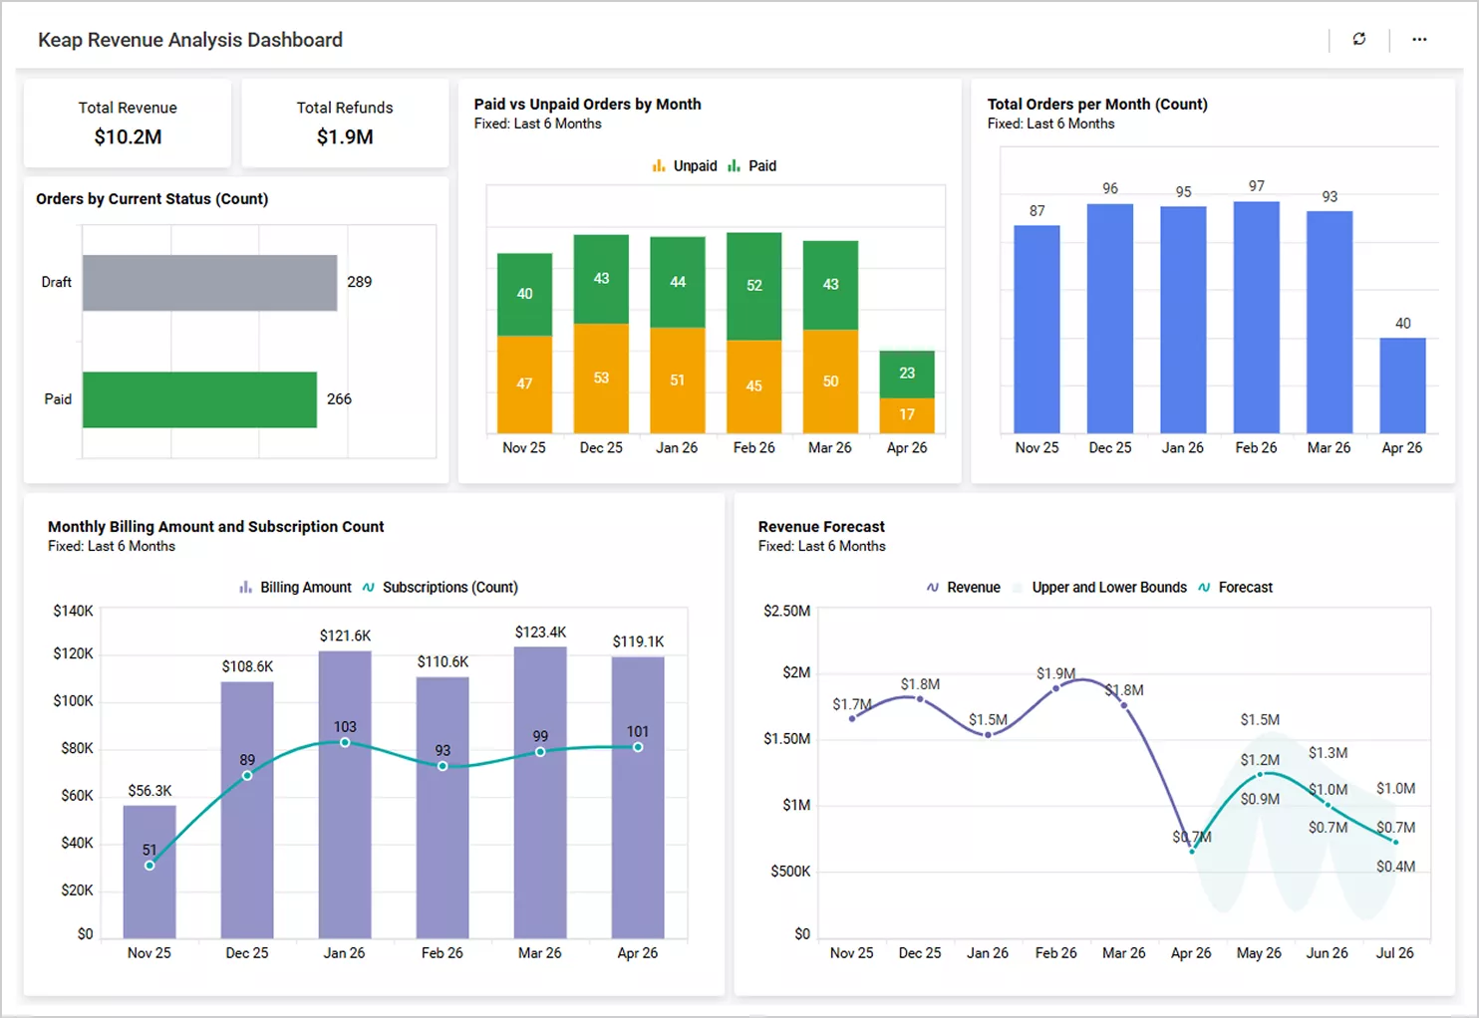The image size is (1479, 1018).
Task: Select the Total Revenue $10.2M card
Action: [128, 123]
